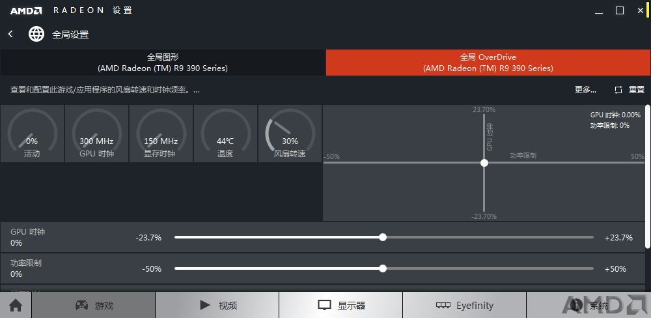The width and height of the screenshot is (651, 318).
Task: Open the 视频 bottom tab
Action: [x=217, y=306]
